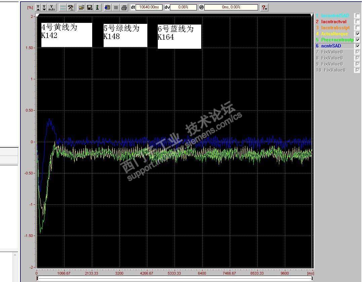Print the trace chart
Screen dimensions: 362x282
(124, 8)
